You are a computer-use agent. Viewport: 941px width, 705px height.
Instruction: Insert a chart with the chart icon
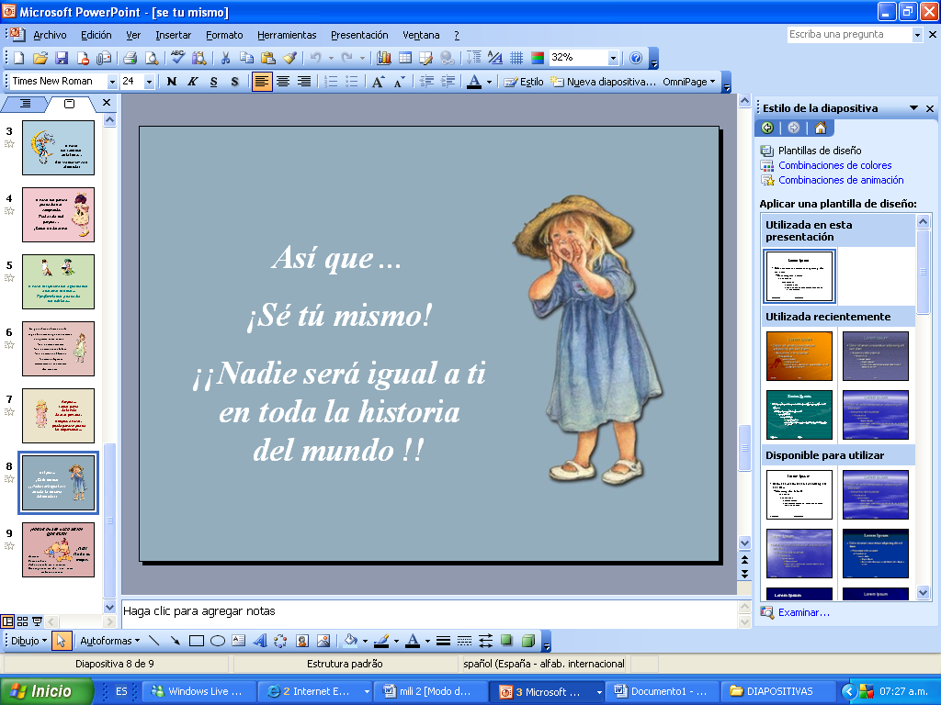click(384, 58)
